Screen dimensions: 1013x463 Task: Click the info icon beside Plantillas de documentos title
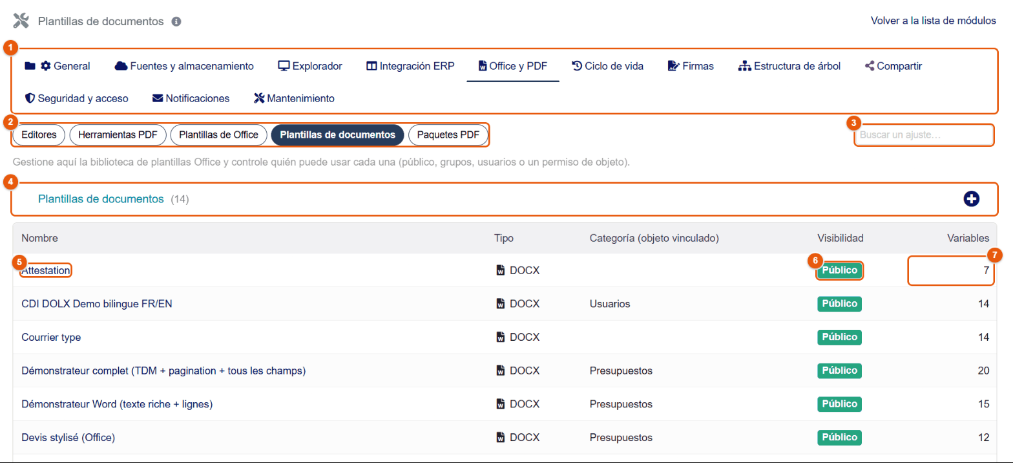coord(176,21)
